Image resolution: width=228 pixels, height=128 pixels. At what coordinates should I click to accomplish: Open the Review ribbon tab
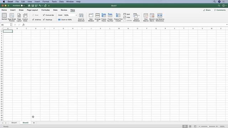tap(64, 10)
